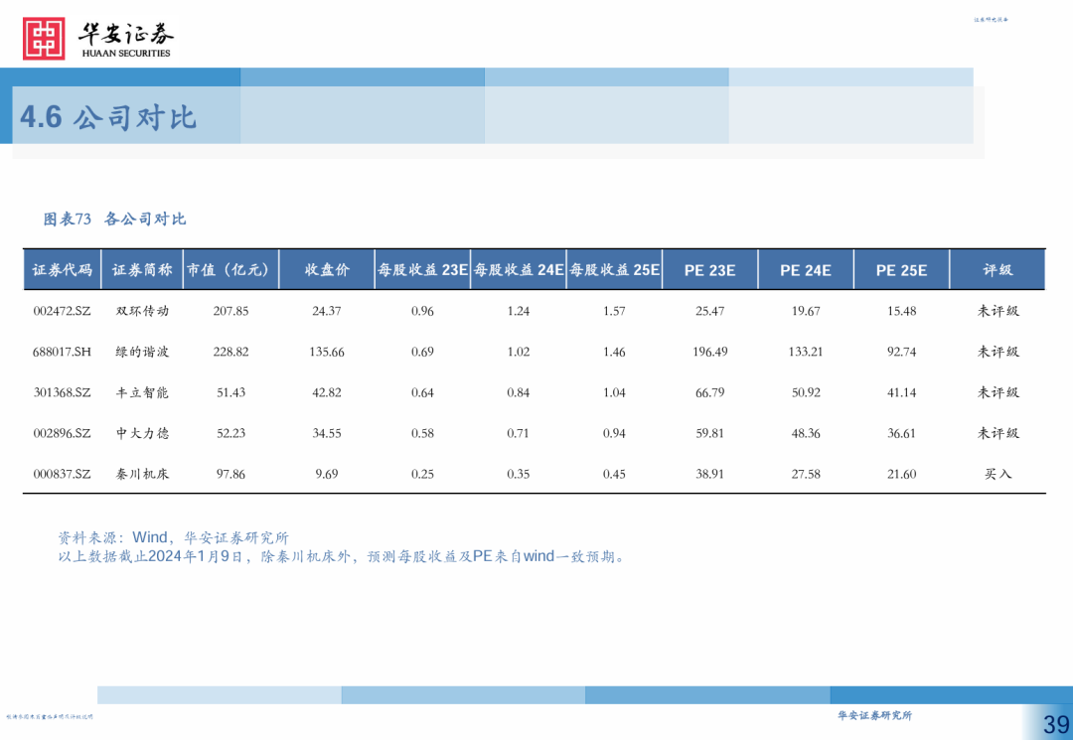Click company name '丰立智能'
The width and height of the screenshot is (1073, 740).
coord(142,392)
